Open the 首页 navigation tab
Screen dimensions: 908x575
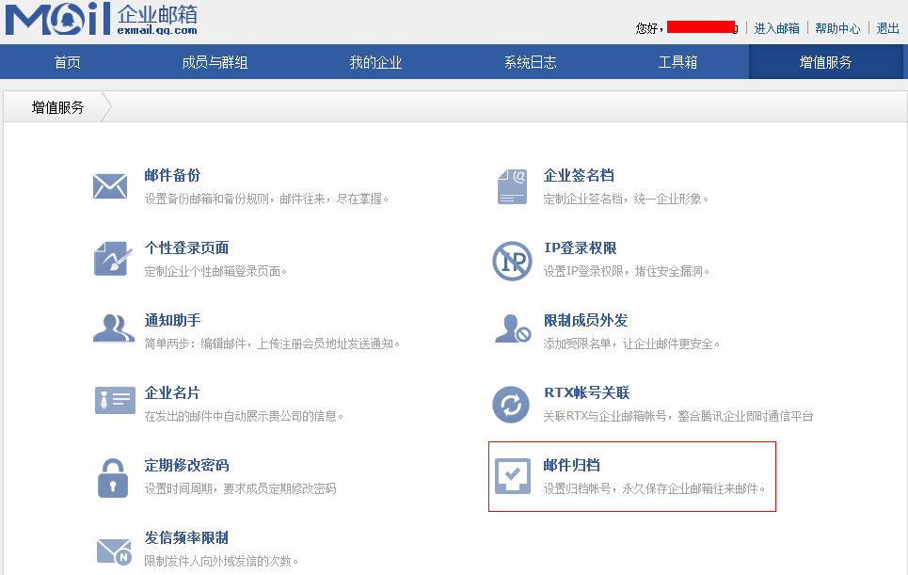coord(68,62)
